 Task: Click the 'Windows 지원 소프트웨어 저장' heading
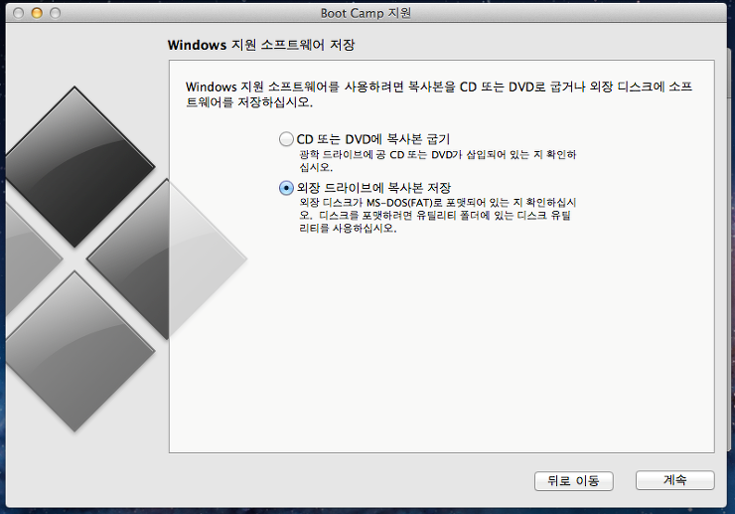pos(261,45)
